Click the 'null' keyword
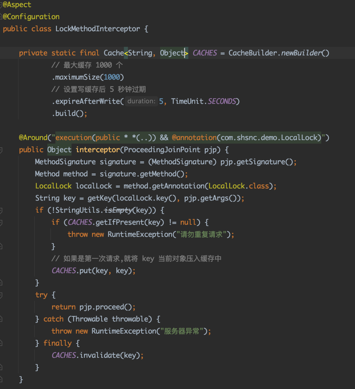This screenshot has width=355, height=389. point(188,222)
